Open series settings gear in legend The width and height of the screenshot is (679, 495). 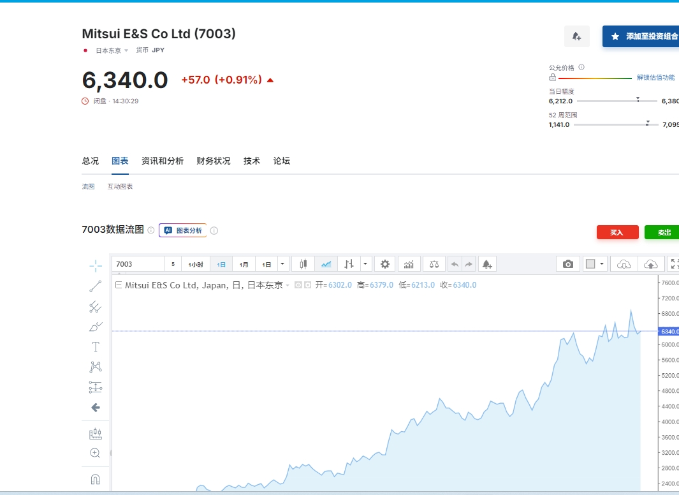[x=307, y=285]
